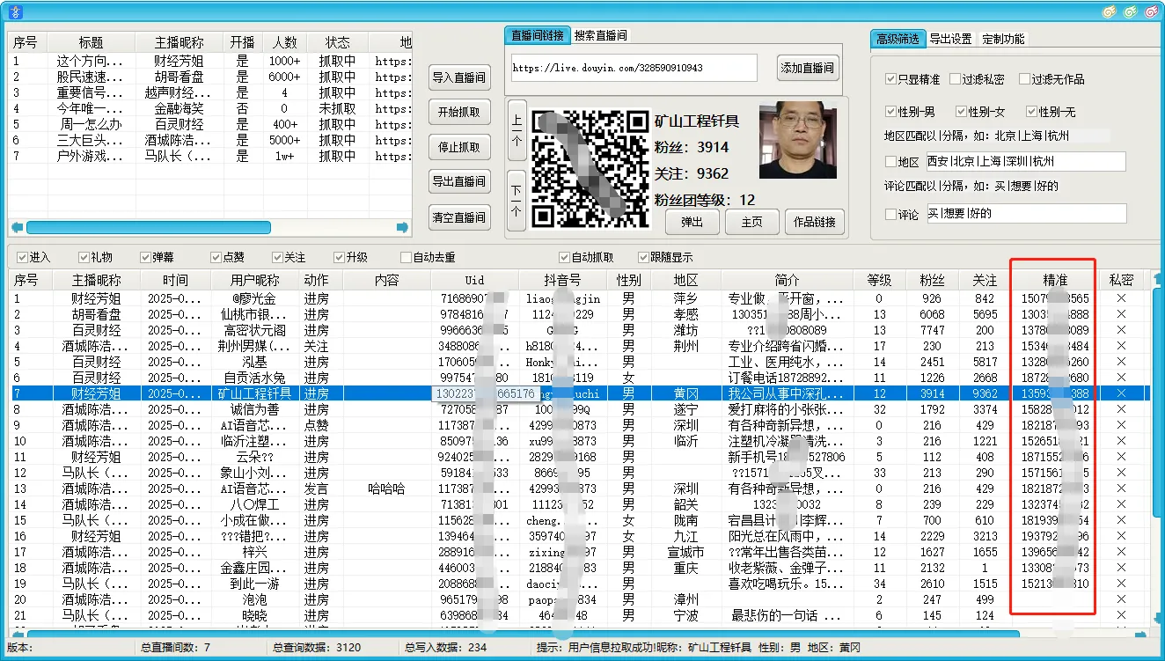This screenshot has width=1165, height=661.
Task: Click the left arrow of top table scrollbar
Action: pyautogui.click(x=17, y=227)
